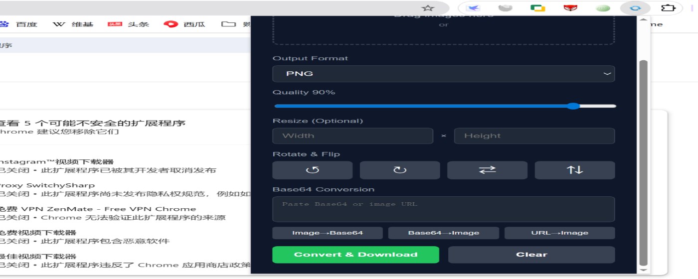Open the 百度 bookmark
The width and height of the screenshot is (698, 279).
19,24
